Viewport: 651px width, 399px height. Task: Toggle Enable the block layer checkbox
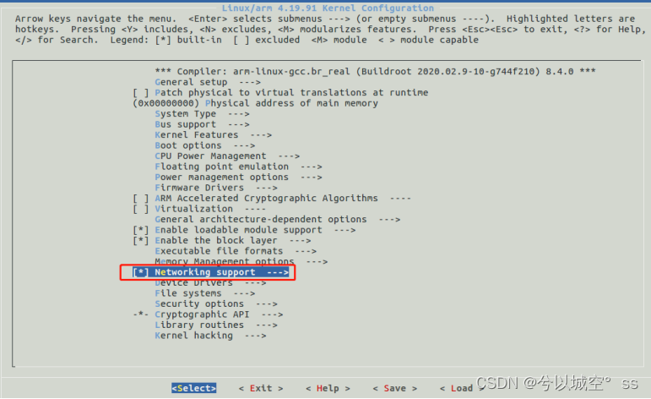click(x=141, y=240)
